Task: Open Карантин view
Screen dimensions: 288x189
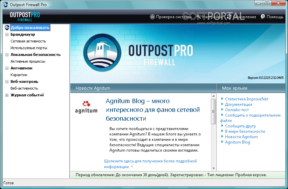Action: click(19, 75)
